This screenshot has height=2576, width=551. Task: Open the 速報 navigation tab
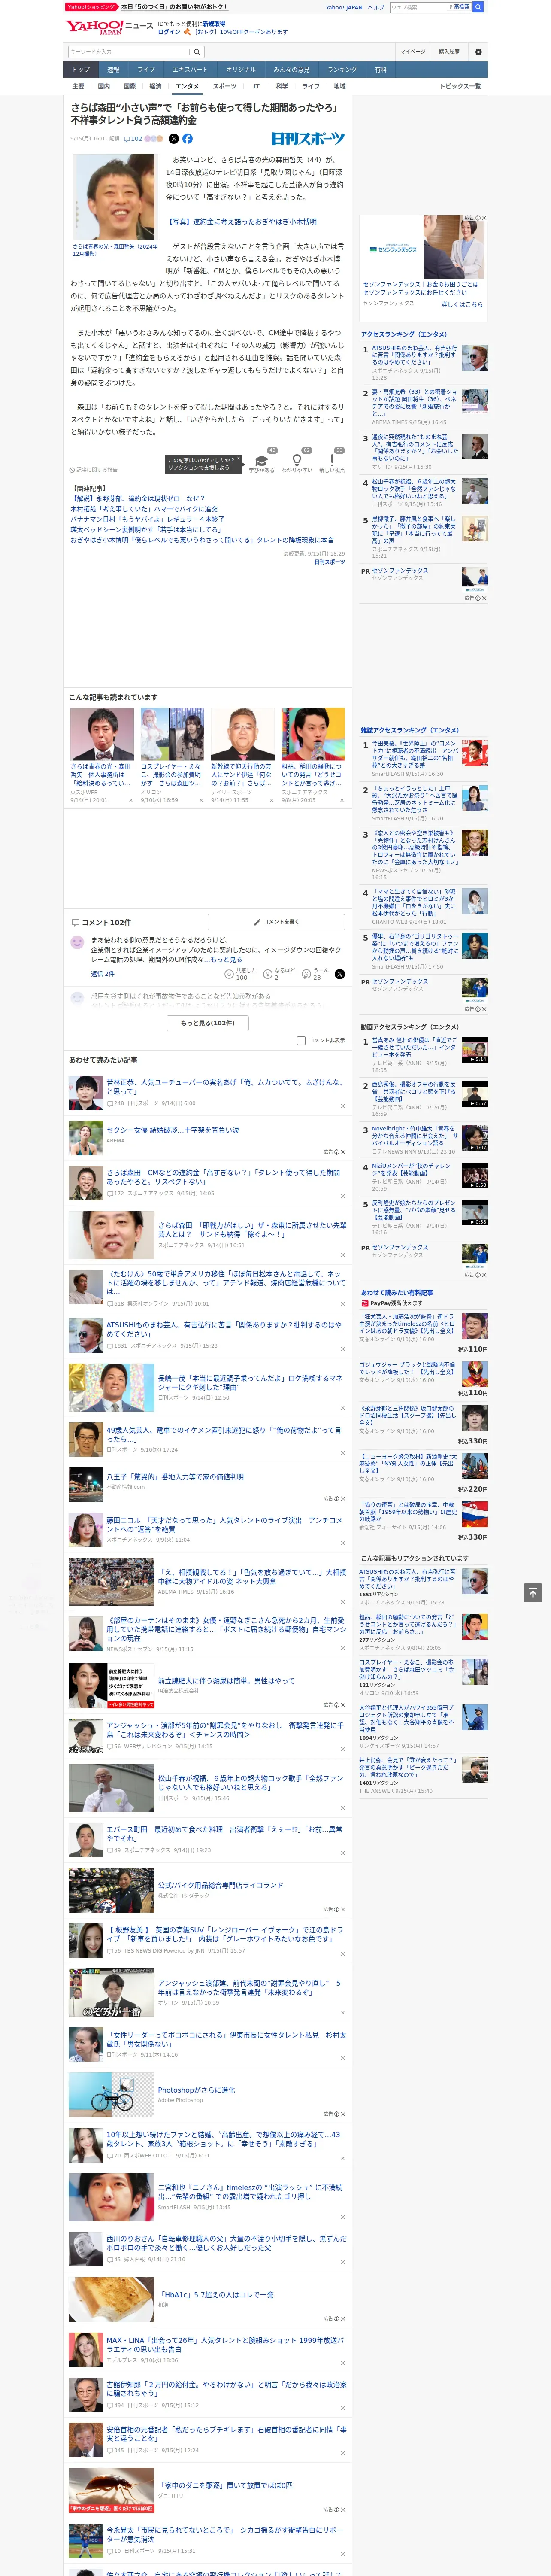pos(113,70)
